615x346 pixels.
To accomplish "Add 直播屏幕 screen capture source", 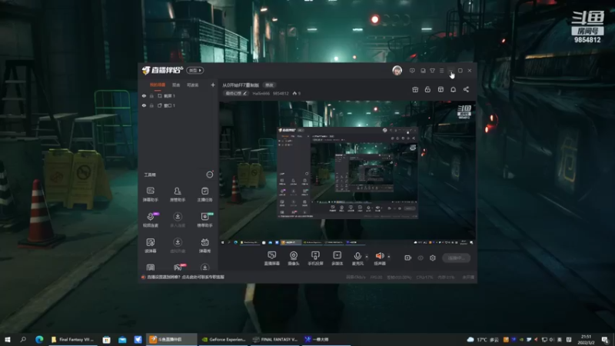I will coord(272,258).
